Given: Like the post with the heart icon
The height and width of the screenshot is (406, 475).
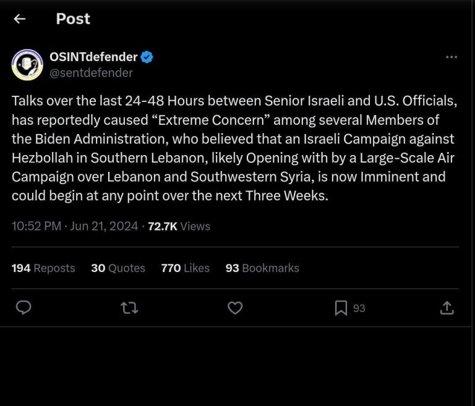Looking at the screenshot, I should [x=235, y=307].
